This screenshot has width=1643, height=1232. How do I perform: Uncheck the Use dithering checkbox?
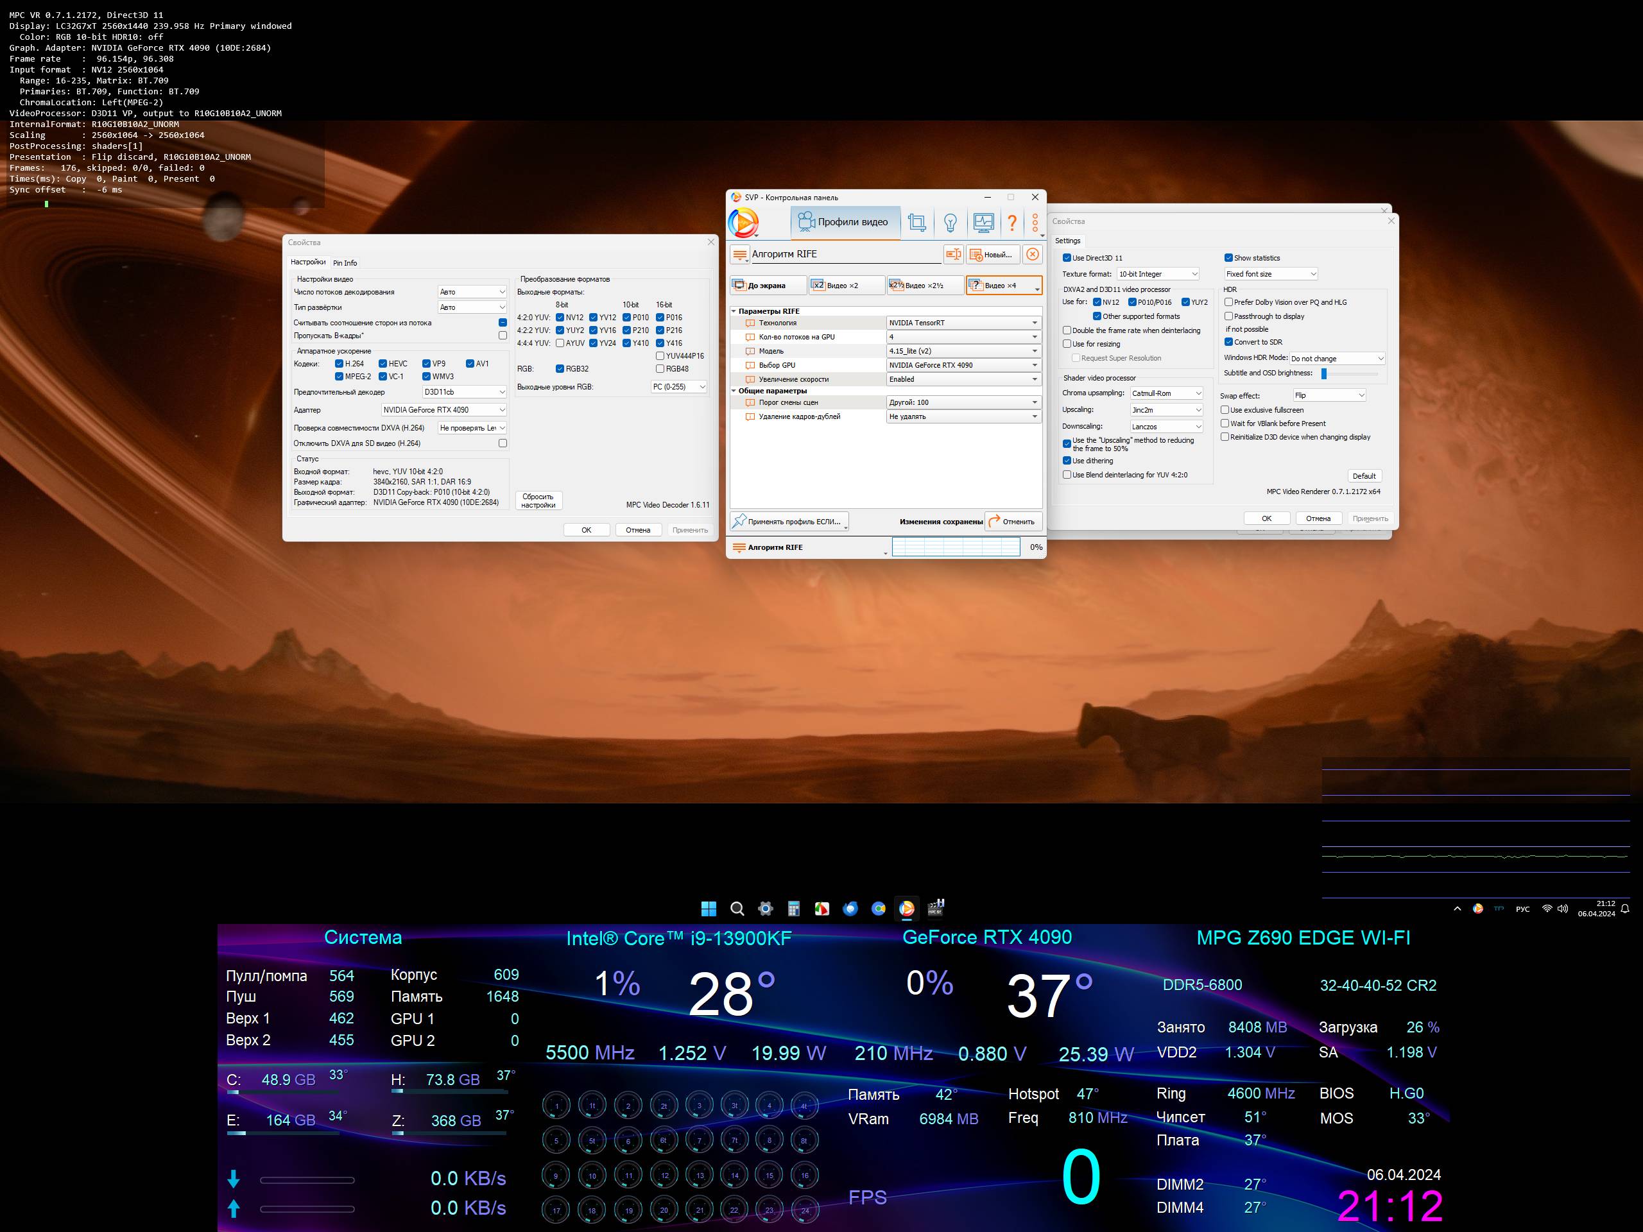pyautogui.click(x=1067, y=461)
